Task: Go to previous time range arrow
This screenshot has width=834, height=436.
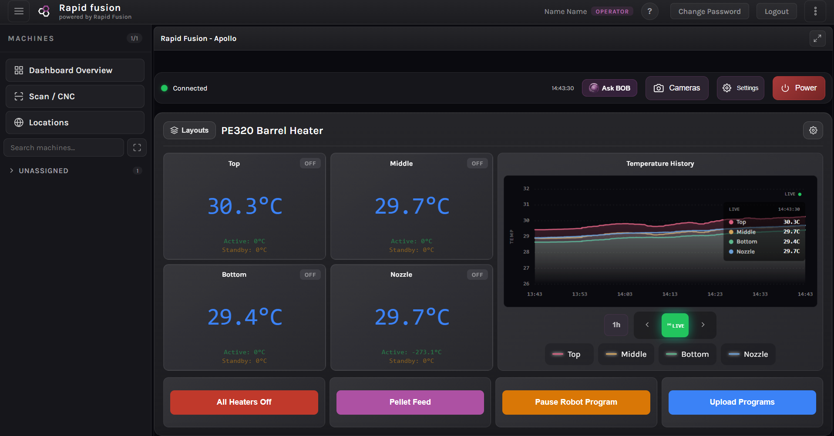Action: 647,325
